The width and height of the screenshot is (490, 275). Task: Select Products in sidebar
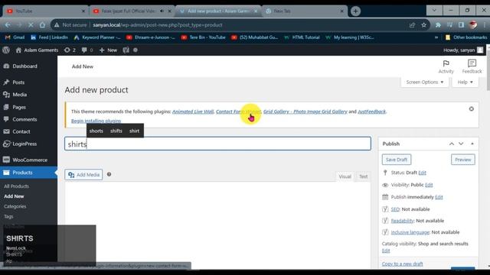point(28,173)
